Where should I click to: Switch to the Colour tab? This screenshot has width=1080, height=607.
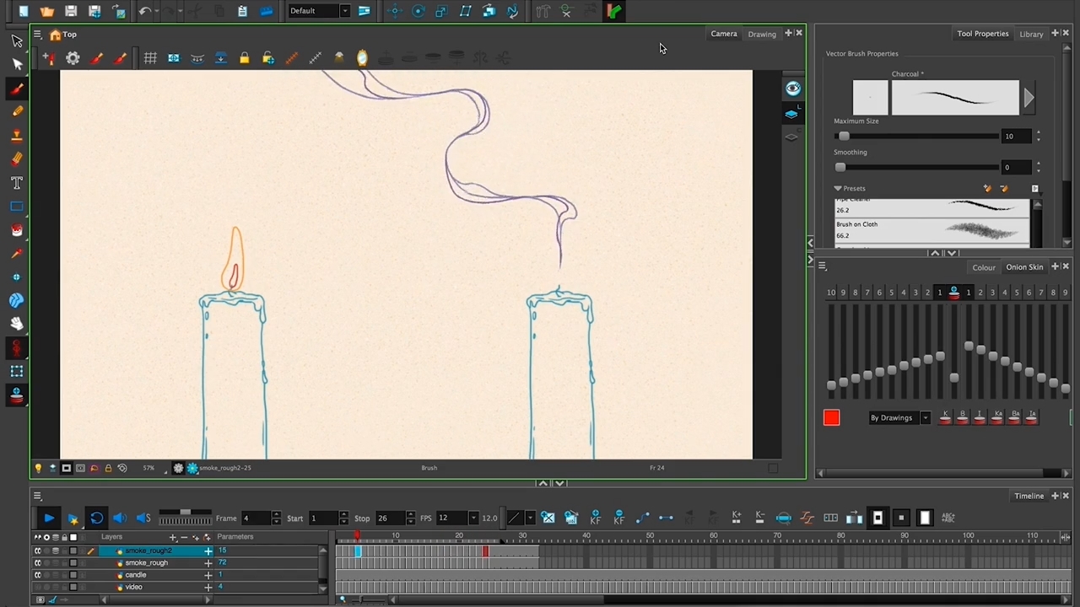click(984, 267)
